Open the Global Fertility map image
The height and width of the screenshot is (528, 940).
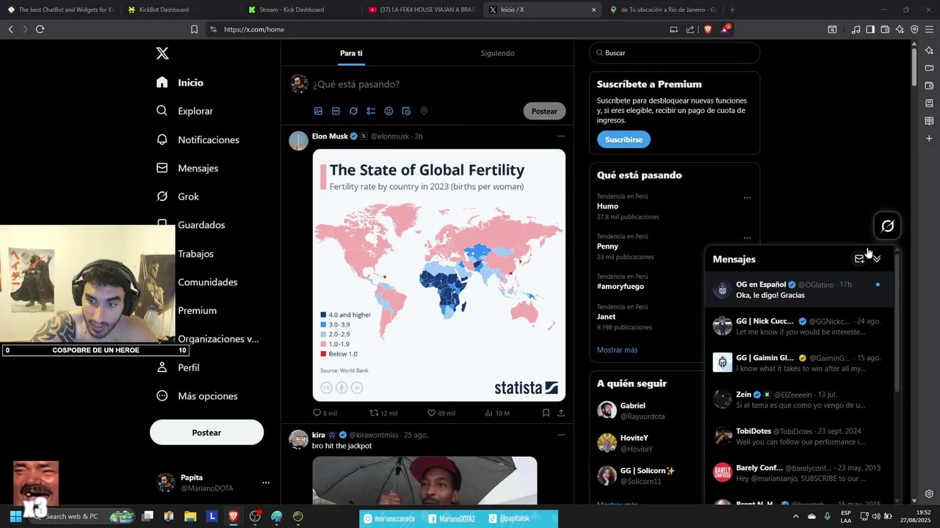[439, 275]
